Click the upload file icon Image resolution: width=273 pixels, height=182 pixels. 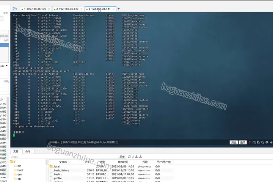(141, 157)
